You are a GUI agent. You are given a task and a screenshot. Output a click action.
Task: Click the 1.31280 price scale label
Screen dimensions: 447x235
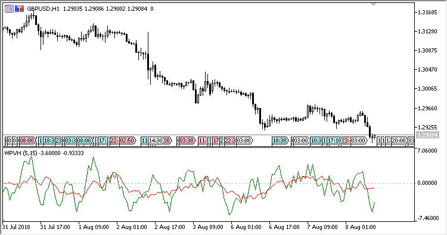(427, 32)
